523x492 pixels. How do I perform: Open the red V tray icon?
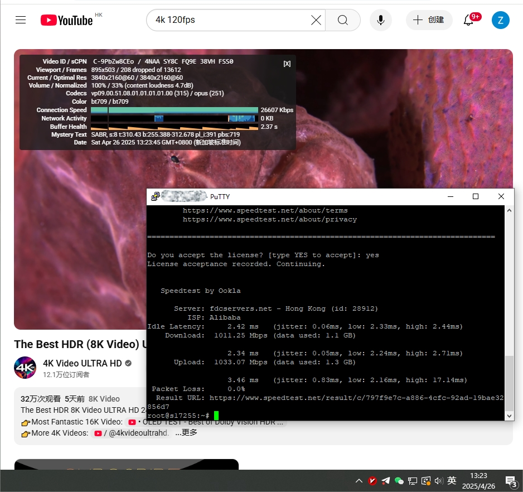pyautogui.click(x=372, y=481)
